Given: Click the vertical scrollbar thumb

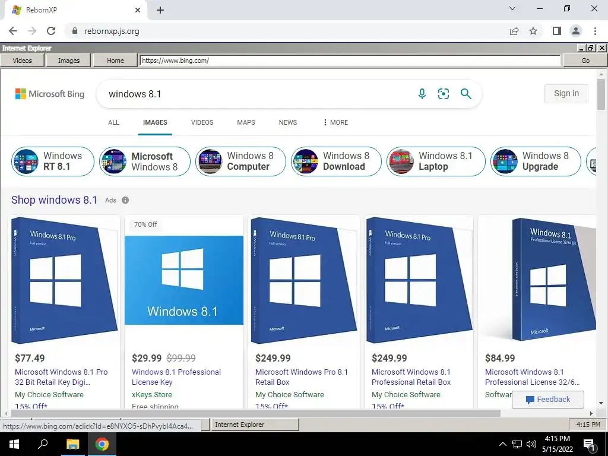Looking at the screenshot, I should 601,94.
